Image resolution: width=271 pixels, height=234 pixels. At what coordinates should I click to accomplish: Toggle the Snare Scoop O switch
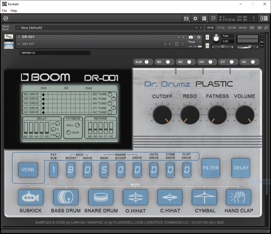(x=121, y=170)
